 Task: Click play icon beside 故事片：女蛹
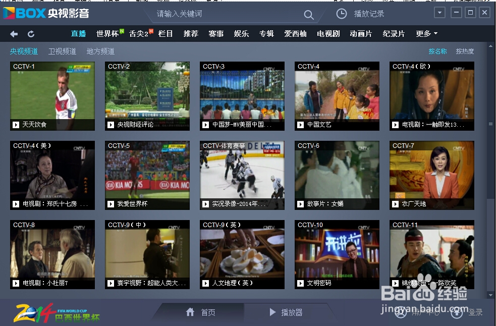301,204
